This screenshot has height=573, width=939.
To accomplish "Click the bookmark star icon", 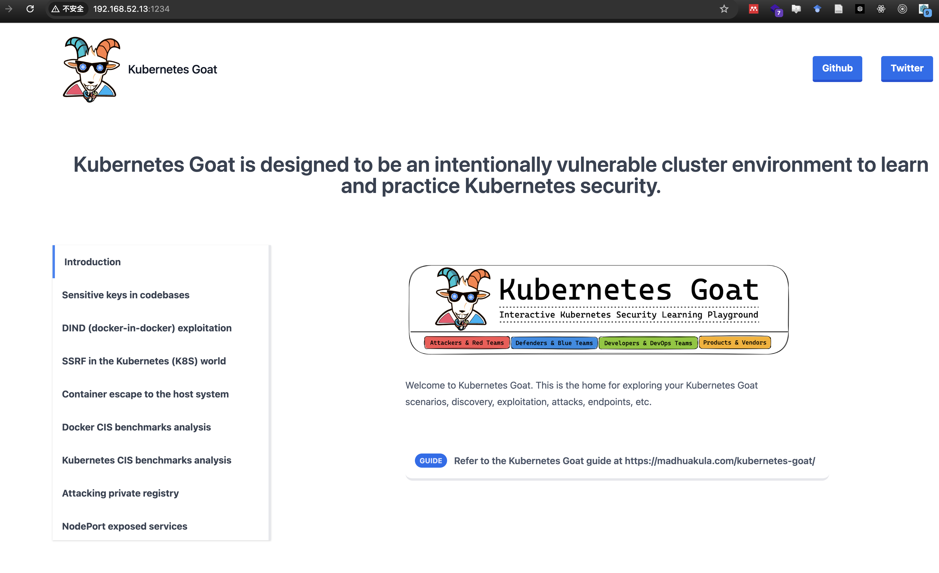I will [x=724, y=9].
